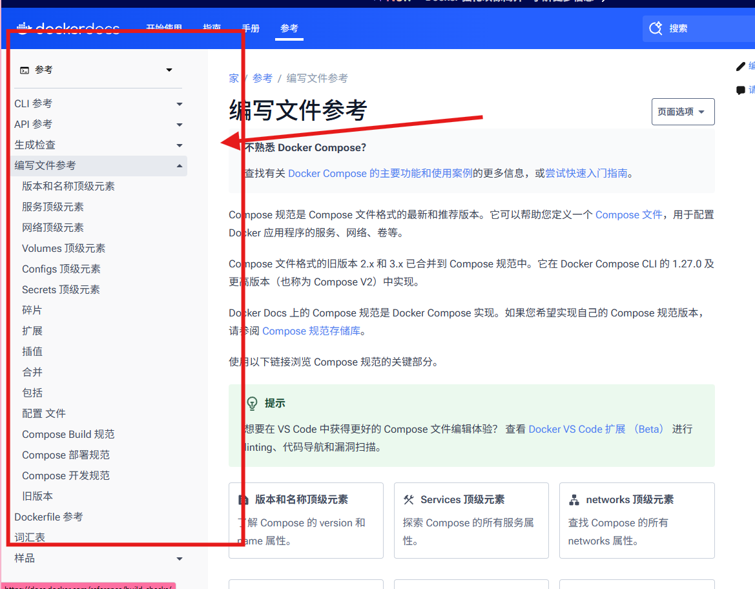Expand the CLI 参考 chevron

pos(179,104)
